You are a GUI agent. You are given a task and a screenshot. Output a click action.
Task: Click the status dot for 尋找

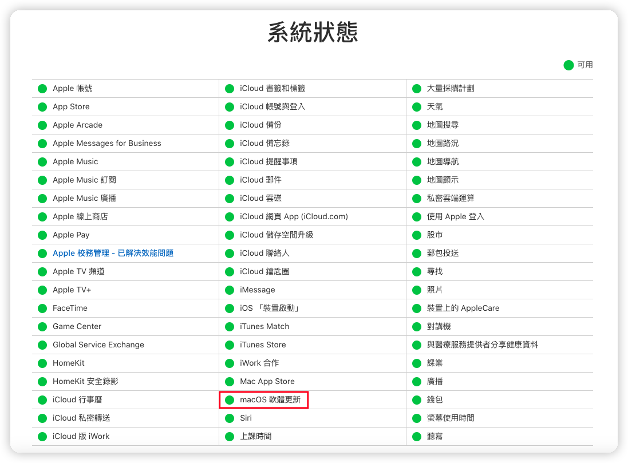pos(417,272)
